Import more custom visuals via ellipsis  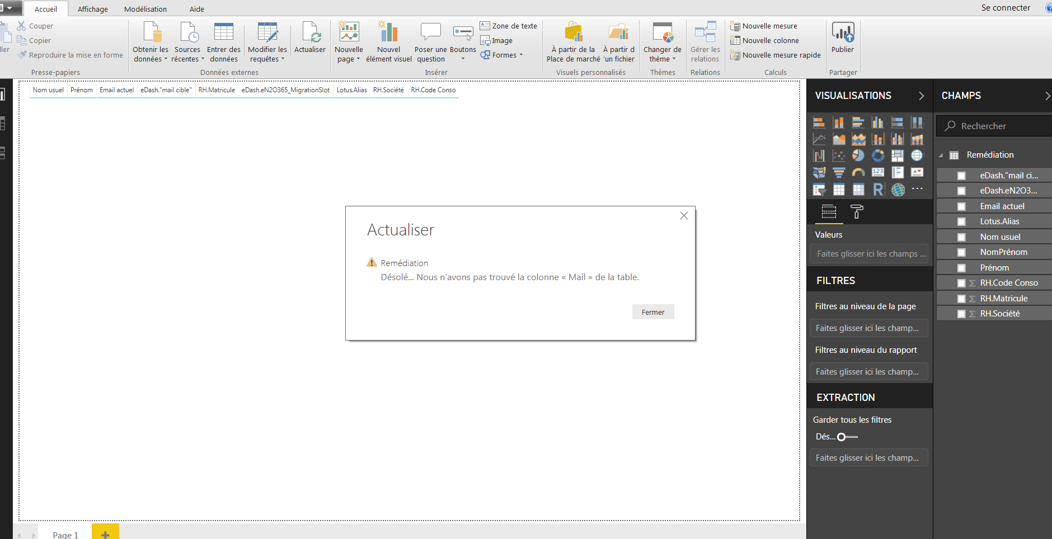point(917,189)
